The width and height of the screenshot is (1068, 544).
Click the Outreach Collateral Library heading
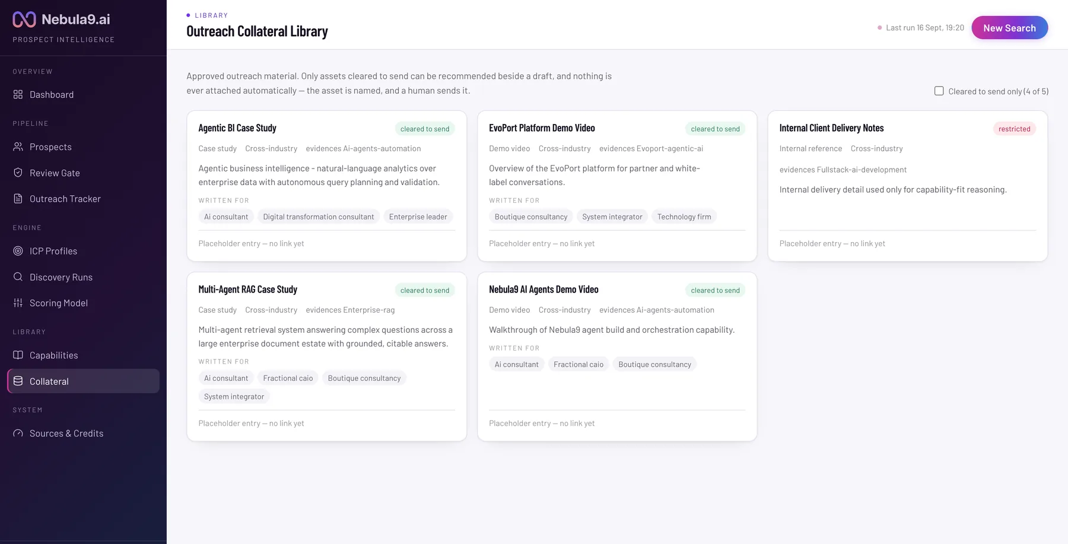click(x=257, y=31)
